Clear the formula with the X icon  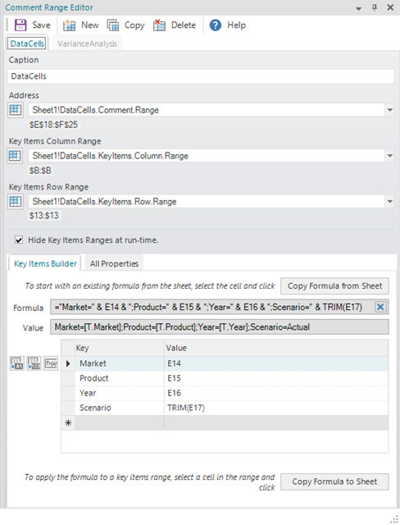pos(380,307)
